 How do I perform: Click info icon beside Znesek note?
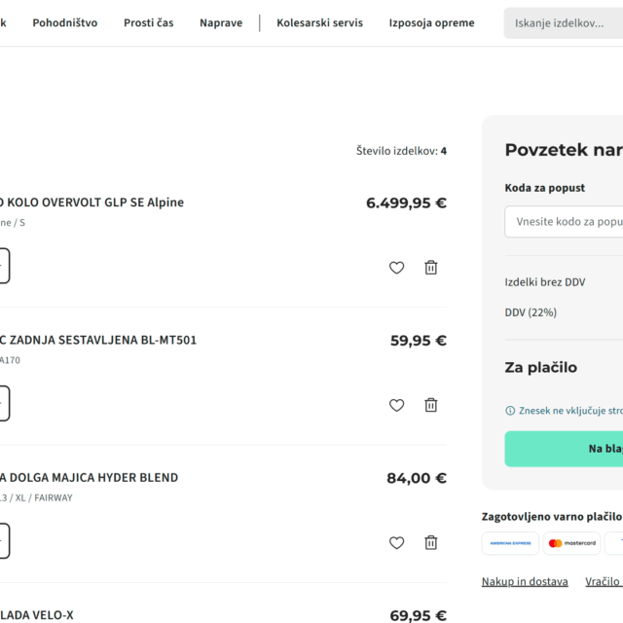tap(510, 411)
